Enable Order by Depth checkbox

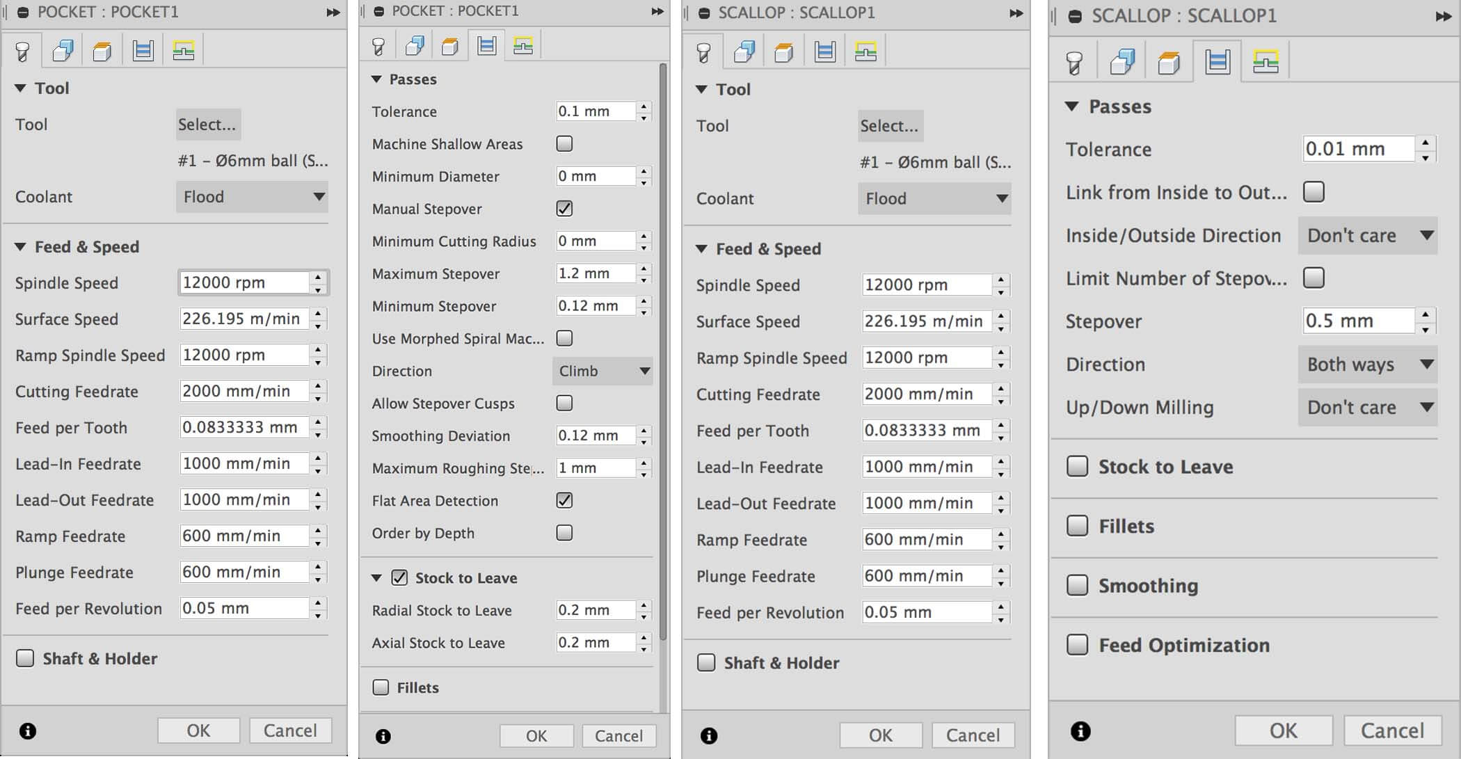[x=564, y=533]
